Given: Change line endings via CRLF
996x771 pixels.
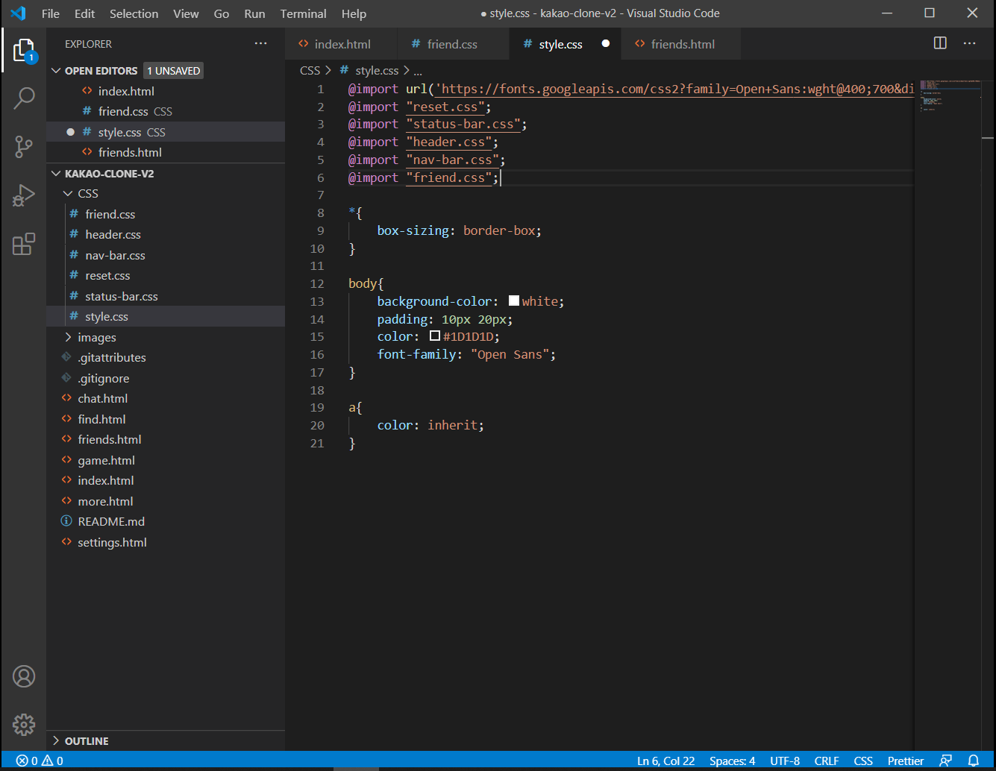Looking at the screenshot, I should pyautogui.click(x=827, y=761).
